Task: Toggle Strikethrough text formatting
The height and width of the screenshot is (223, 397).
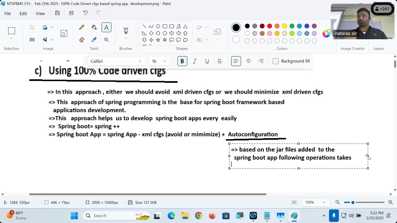Action: pos(220,61)
